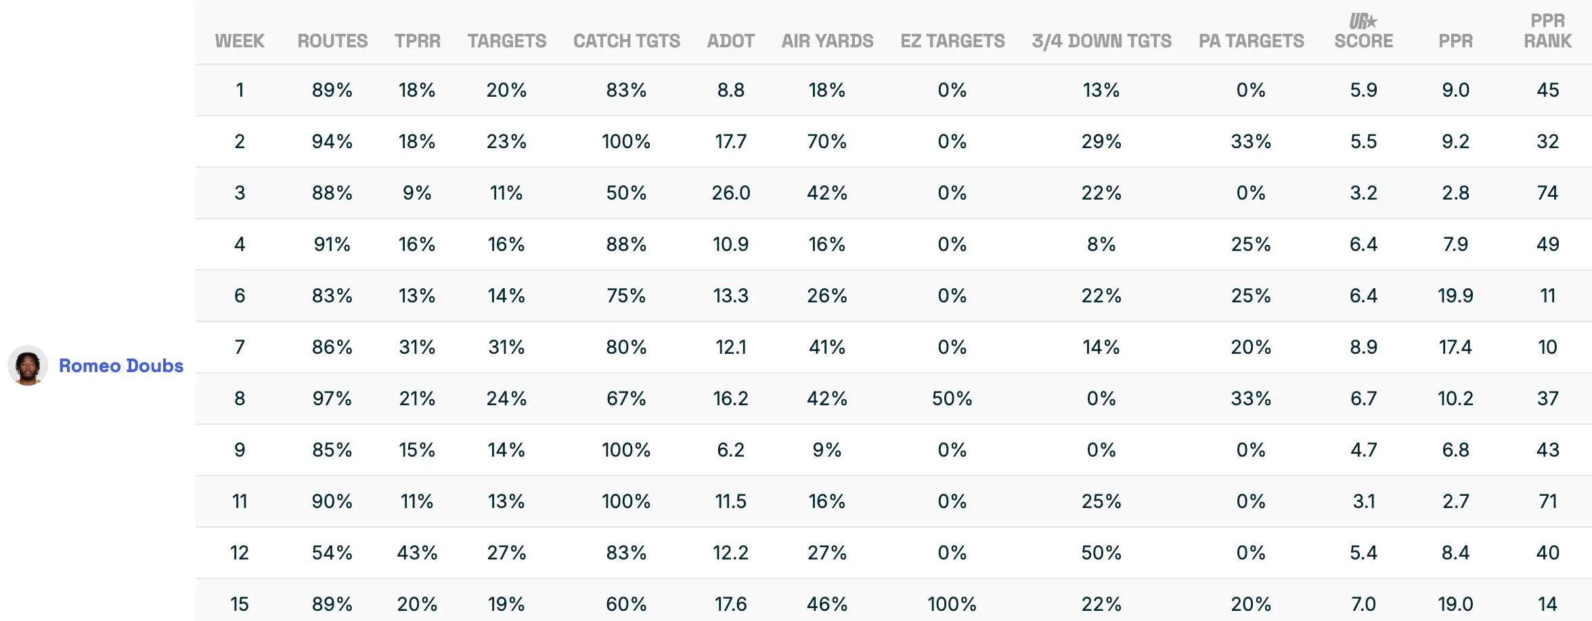Screen dimensions: 1592x621
Task: Click the week 7 PPR rank 10 cell
Action: pyautogui.click(x=1547, y=347)
